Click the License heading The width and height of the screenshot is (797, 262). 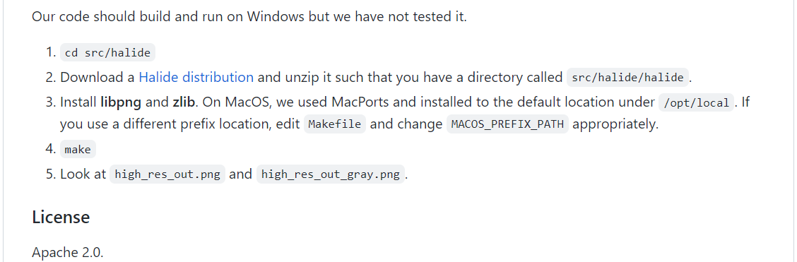(x=61, y=218)
